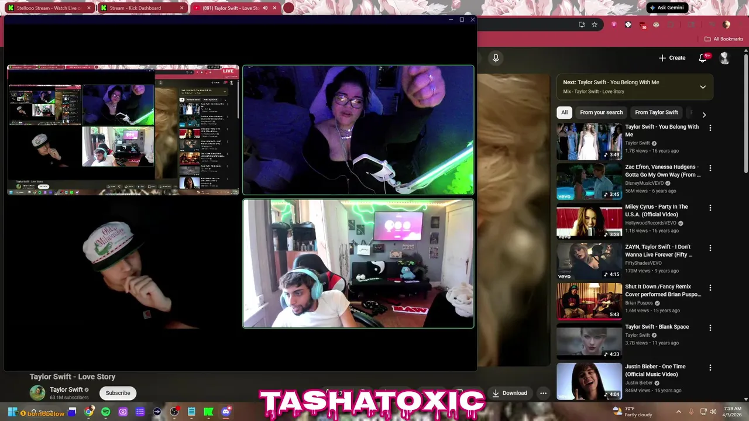
Task: Play the ZAYN Fifty Shades video thumbnail
Action: click(589, 261)
